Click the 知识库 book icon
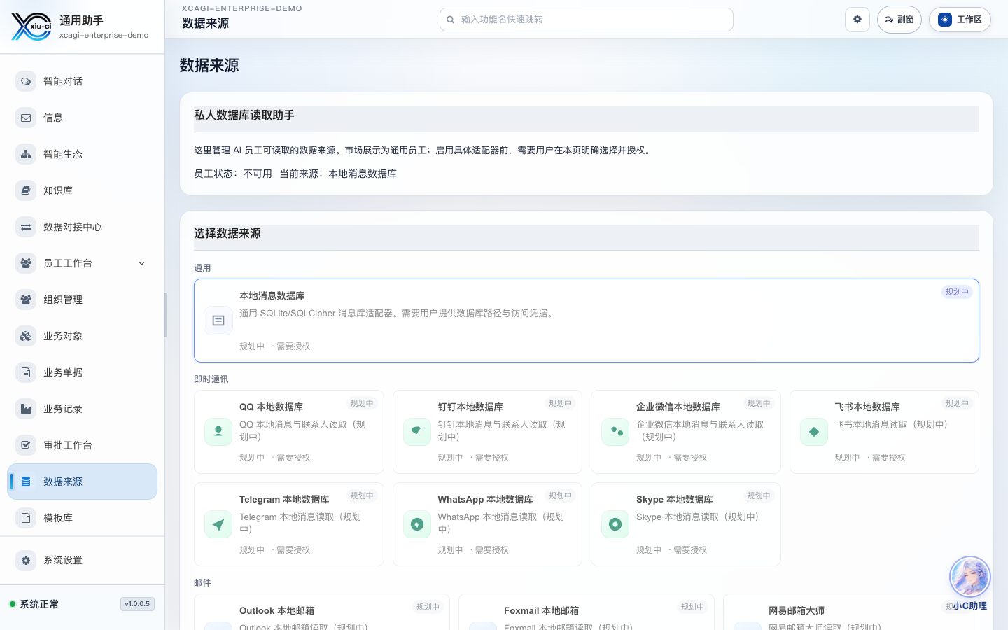Image resolution: width=1008 pixels, height=630 pixels. (26, 190)
